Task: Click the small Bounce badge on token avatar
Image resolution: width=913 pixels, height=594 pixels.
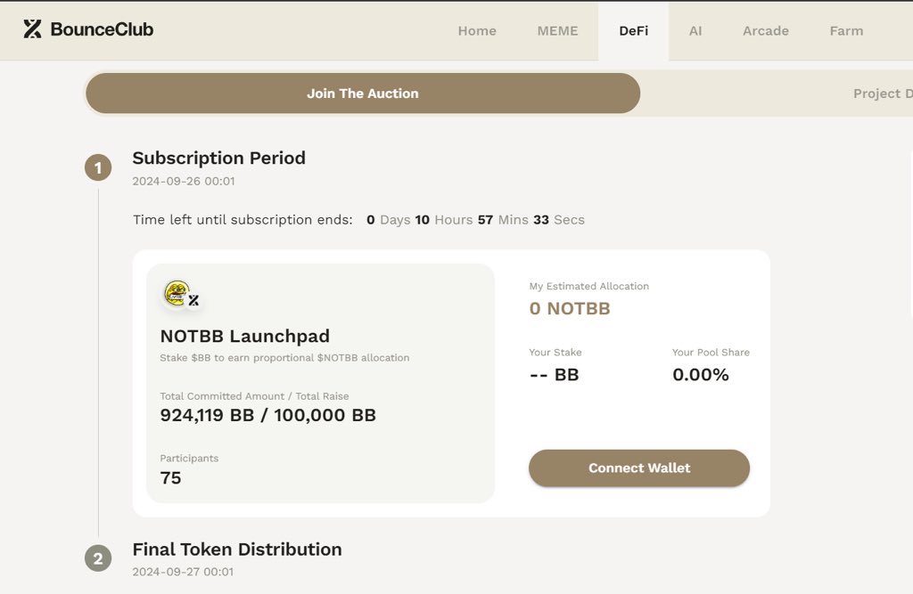Action: tap(193, 301)
